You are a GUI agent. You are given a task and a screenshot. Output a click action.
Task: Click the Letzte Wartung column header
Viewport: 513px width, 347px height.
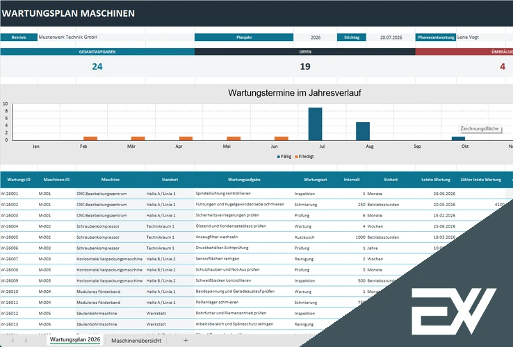435,180
